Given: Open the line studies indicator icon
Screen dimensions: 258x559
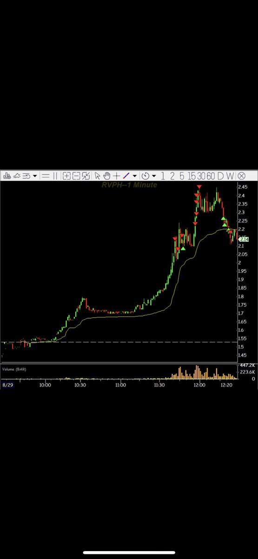Looking at the screenshot, I should (x=17, y=176).
